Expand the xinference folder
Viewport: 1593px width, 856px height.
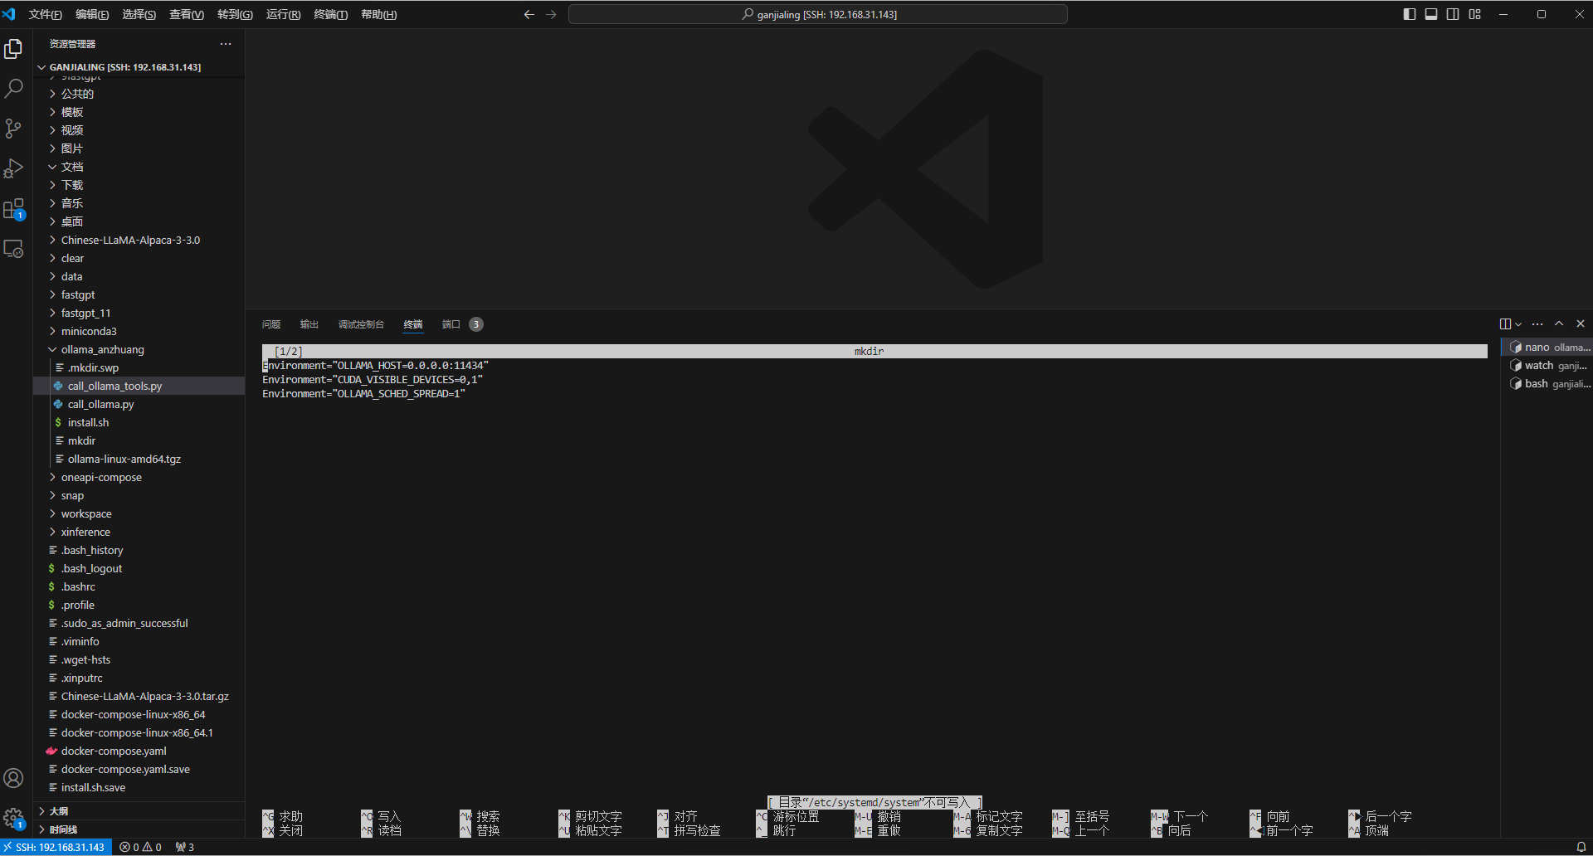point(139,532)
